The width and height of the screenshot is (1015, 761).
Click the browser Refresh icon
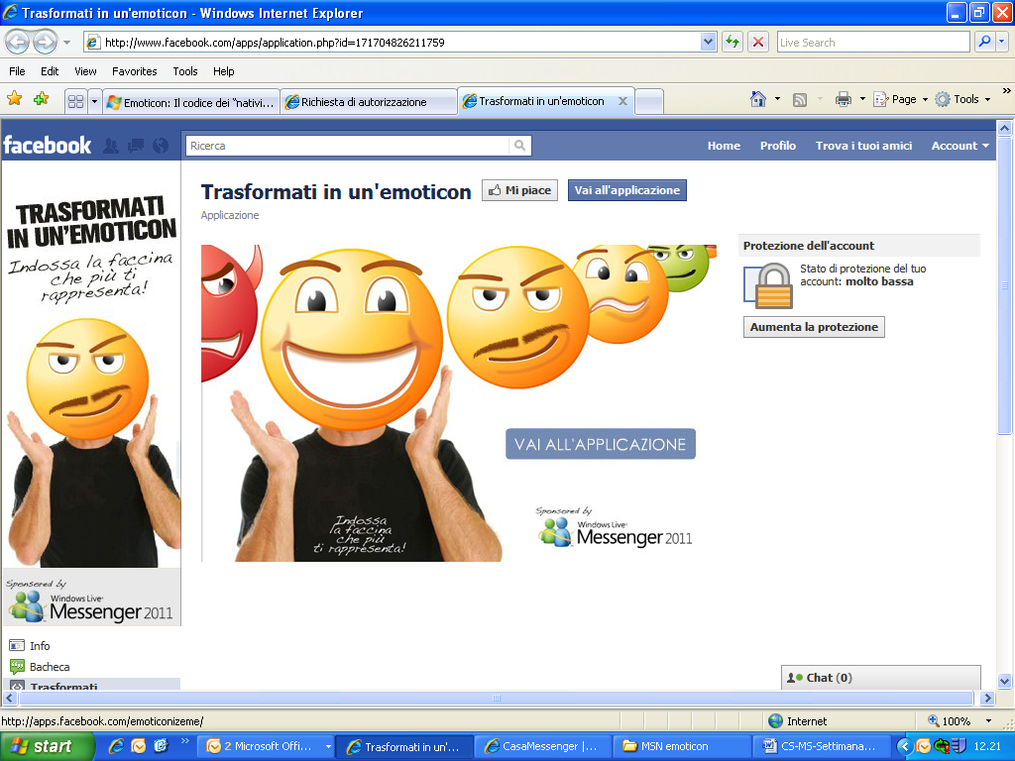733,42
